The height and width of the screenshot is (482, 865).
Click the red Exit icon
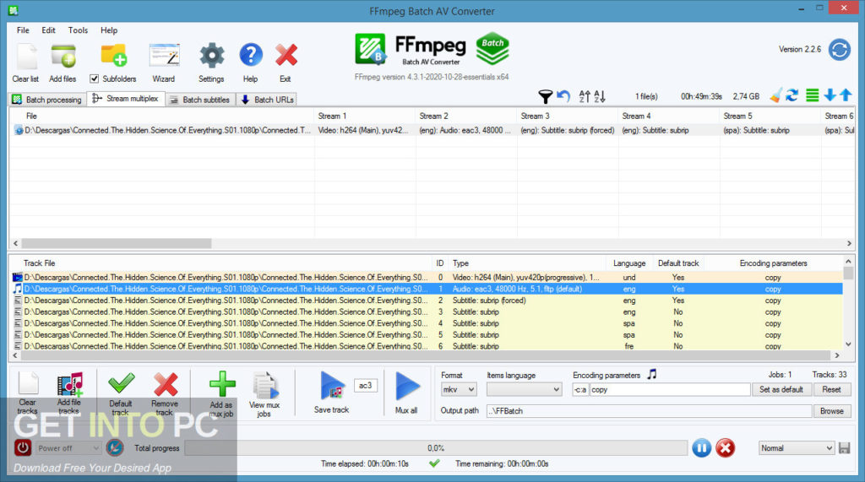[286, 56]
